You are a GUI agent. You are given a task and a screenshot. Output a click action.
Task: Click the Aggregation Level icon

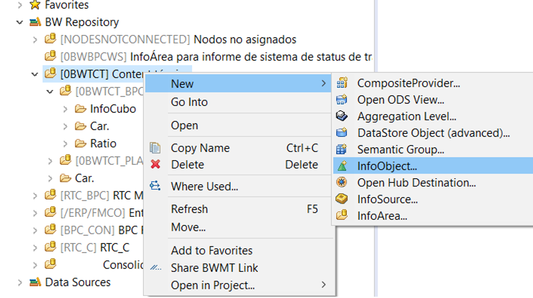[342, 116]
